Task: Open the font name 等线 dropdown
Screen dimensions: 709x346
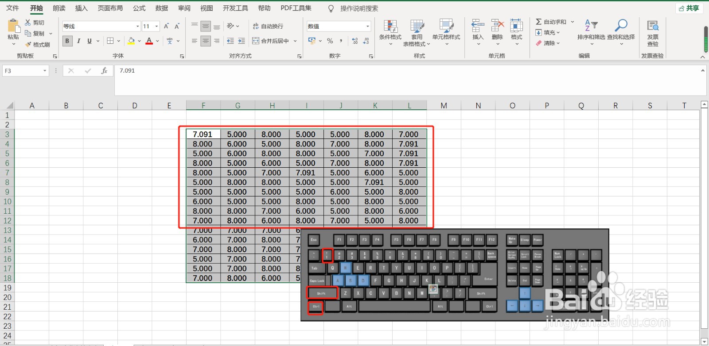Action: tap(137, 27)
